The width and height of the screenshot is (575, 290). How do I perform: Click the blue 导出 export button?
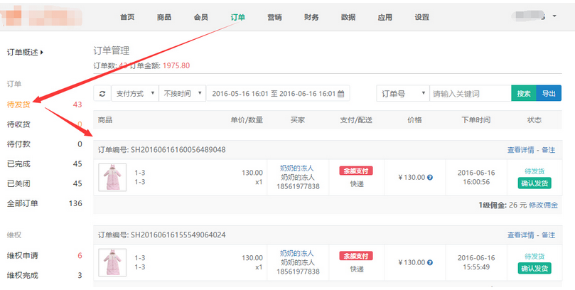548,94
